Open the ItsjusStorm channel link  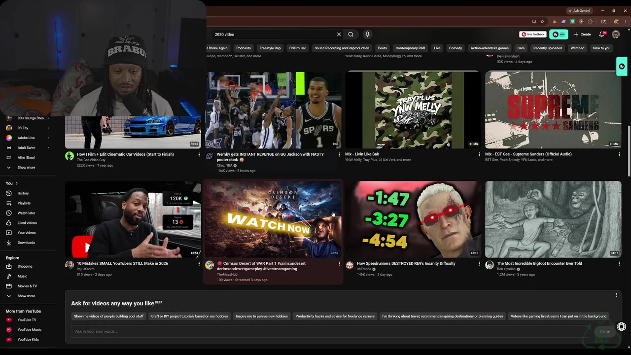point(86,269)
